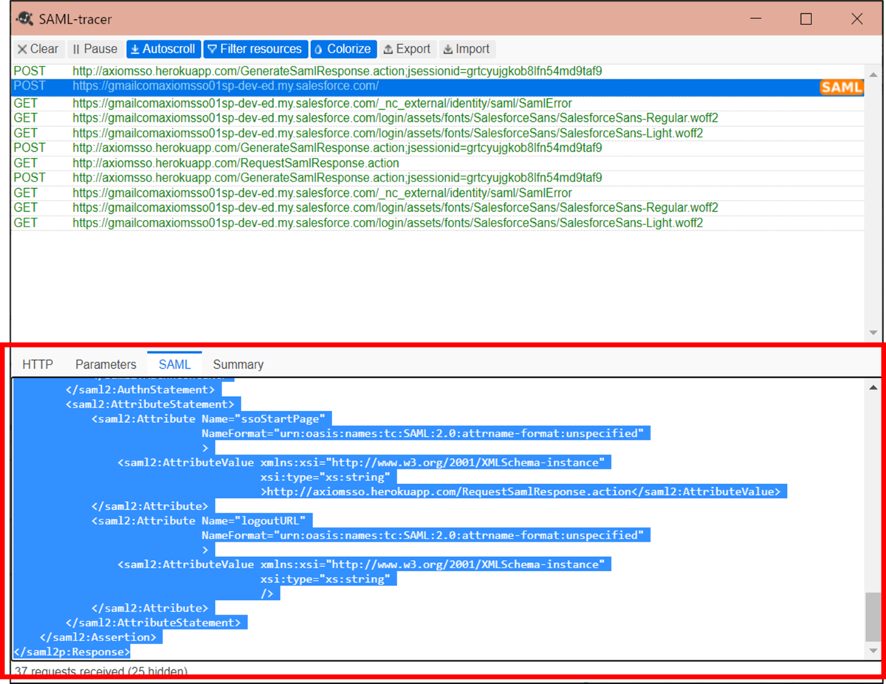This screenshot has height=684, width=886.
Task: Import a saved trace file
Action: pos(467,49)
